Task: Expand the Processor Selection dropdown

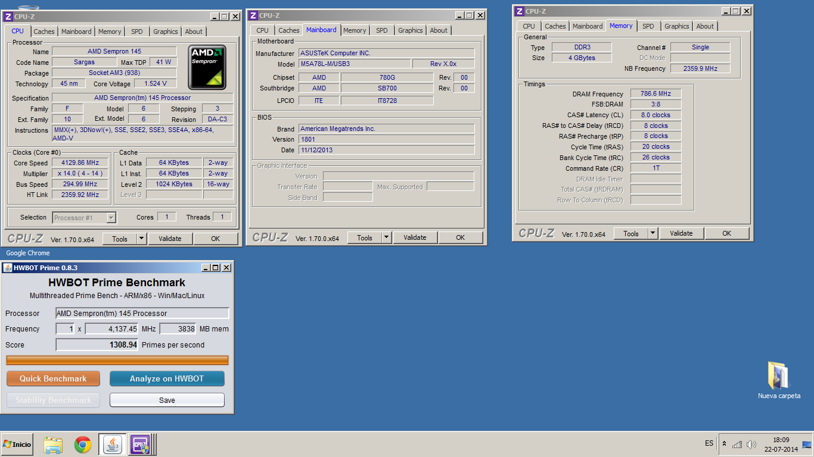Action: (111, 218)
